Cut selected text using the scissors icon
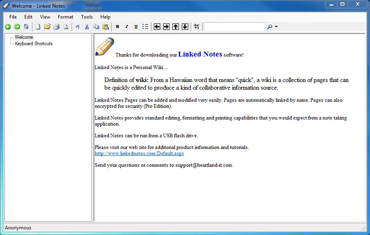 [x=87, y=26]
